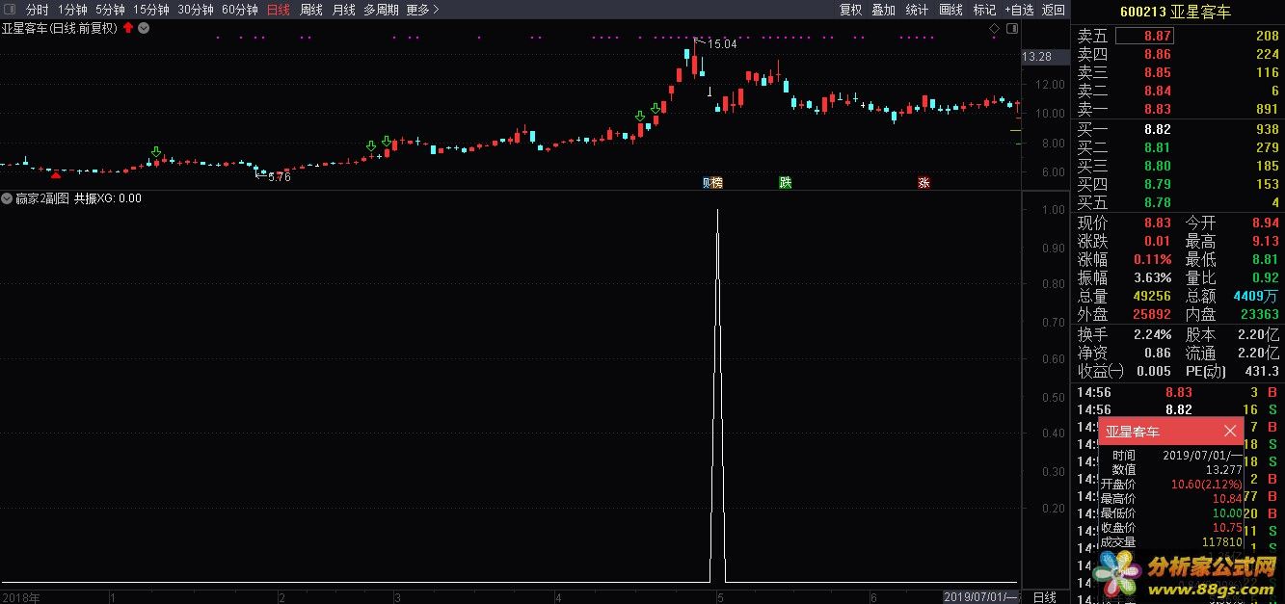The image size is (1285, 604).
Task: Click the 财 event marker
Action: click(707, 182)
